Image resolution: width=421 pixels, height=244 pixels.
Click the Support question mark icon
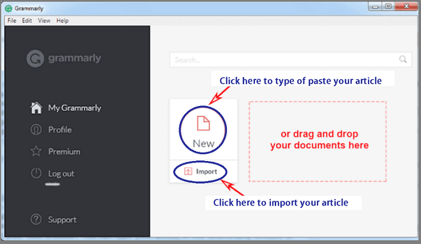pyautogui.click(x=36, y=219)
